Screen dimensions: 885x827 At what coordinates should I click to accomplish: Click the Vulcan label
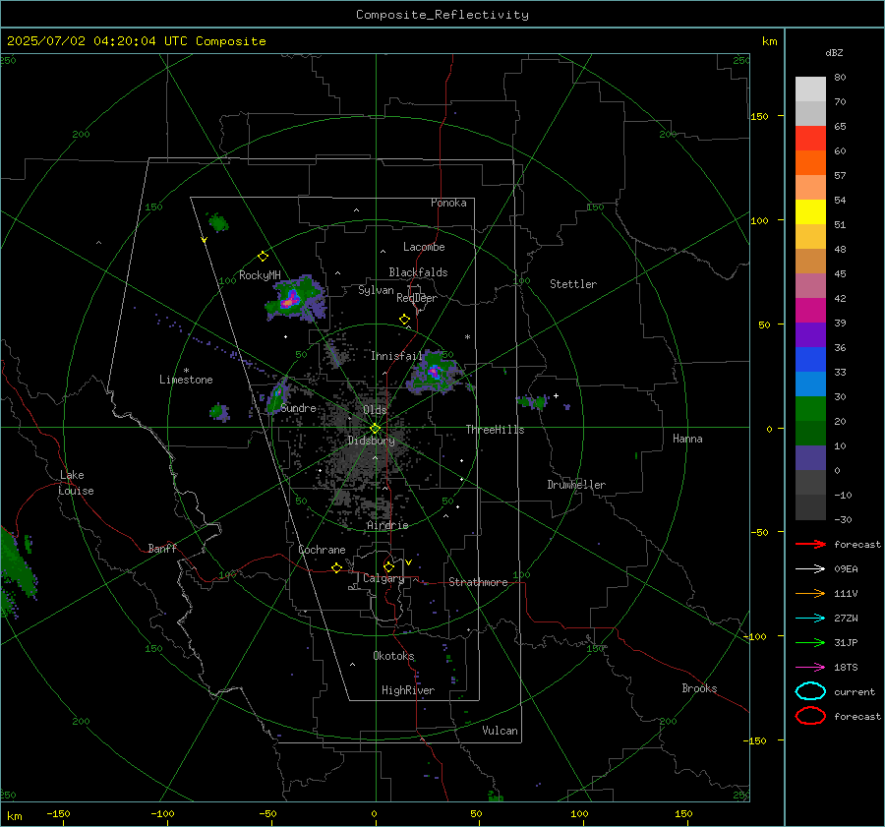click(500, 731)
